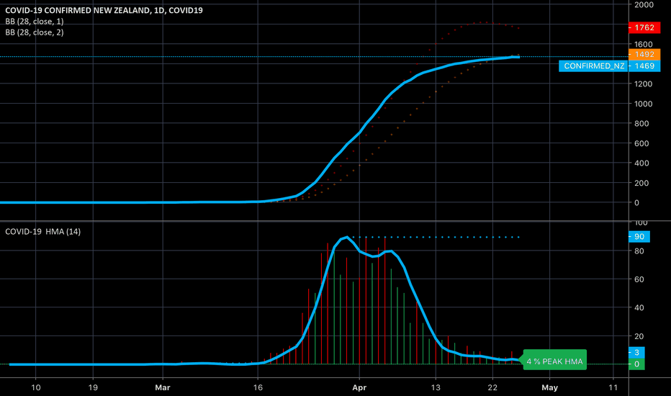Click the 22 date label on time axis
Image resolution: width=671 pixels, height=396 pixels.
click(492, 387)
